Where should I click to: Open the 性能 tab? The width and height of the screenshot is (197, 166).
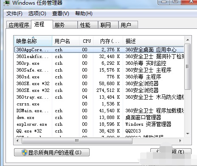pos(88,25)
